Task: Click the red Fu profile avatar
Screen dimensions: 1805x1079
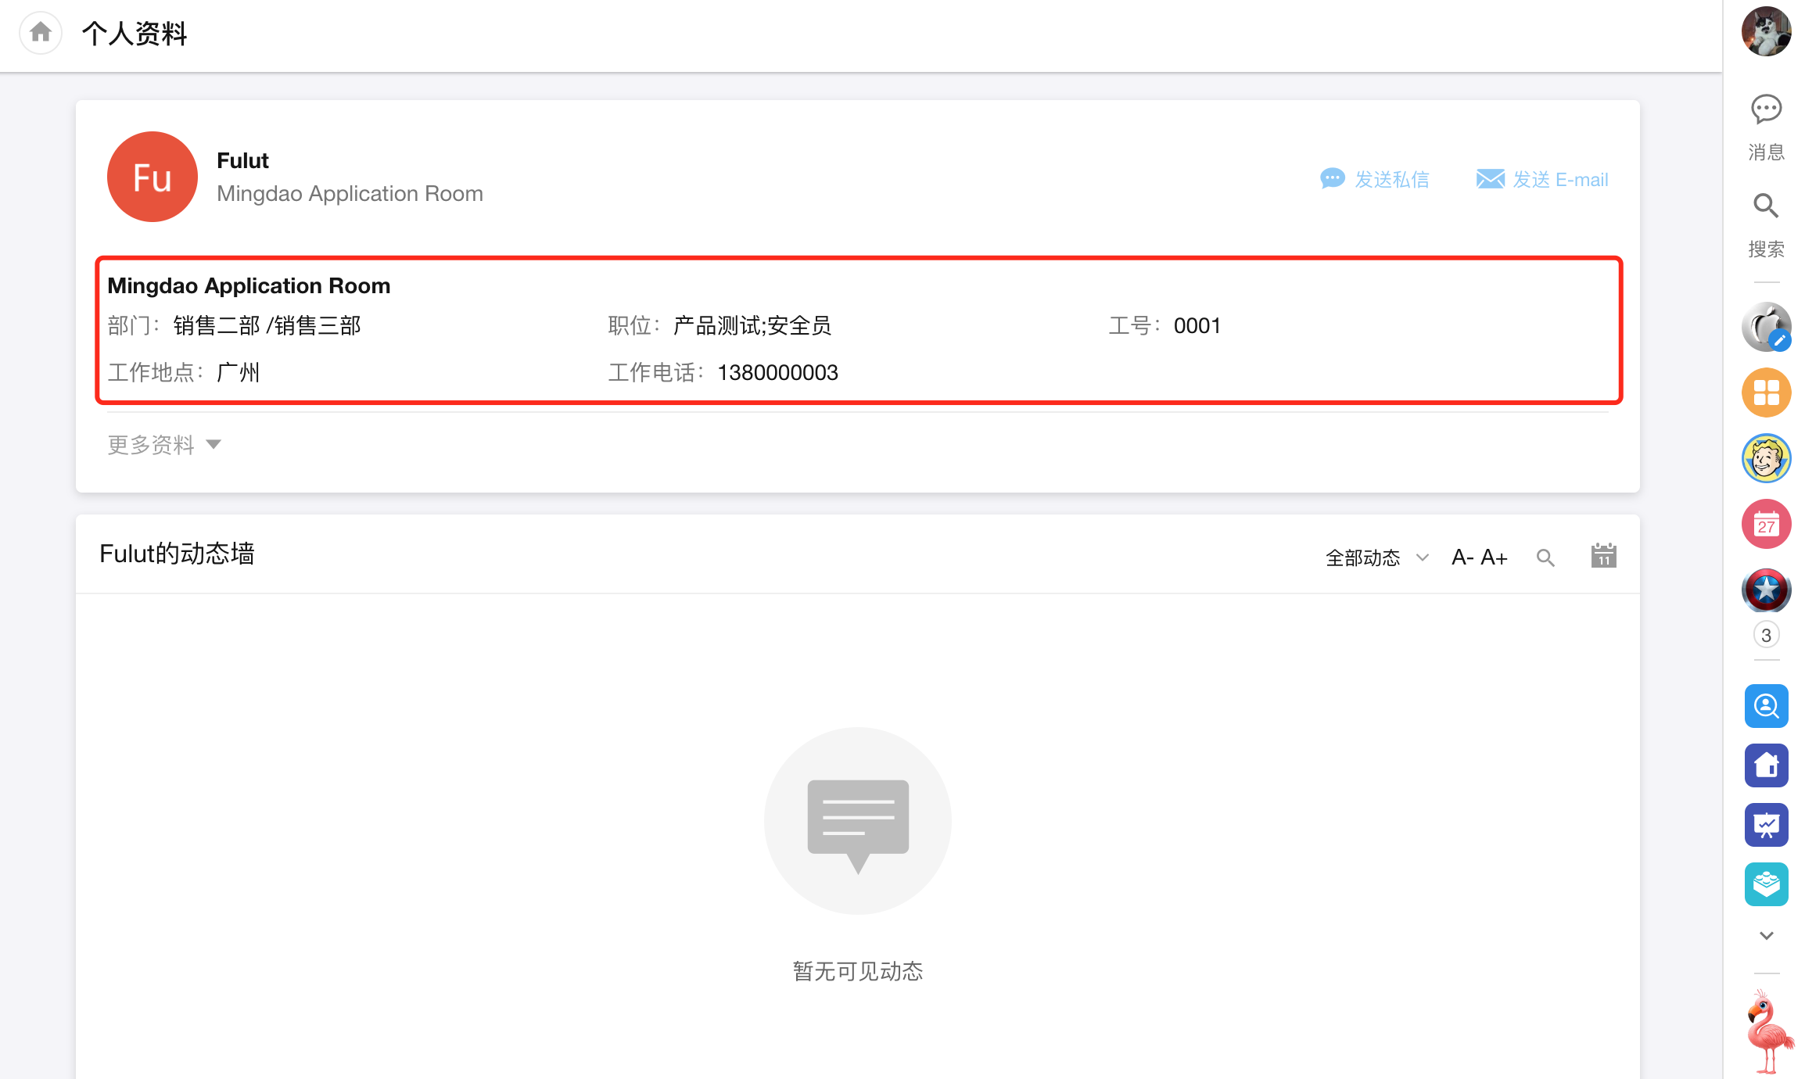Action: coord(153,177)
